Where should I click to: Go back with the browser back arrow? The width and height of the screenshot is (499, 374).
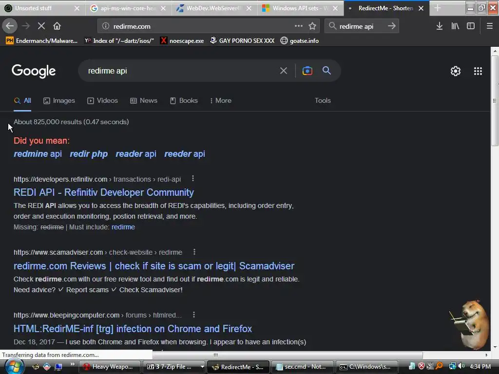click(10, 26)
